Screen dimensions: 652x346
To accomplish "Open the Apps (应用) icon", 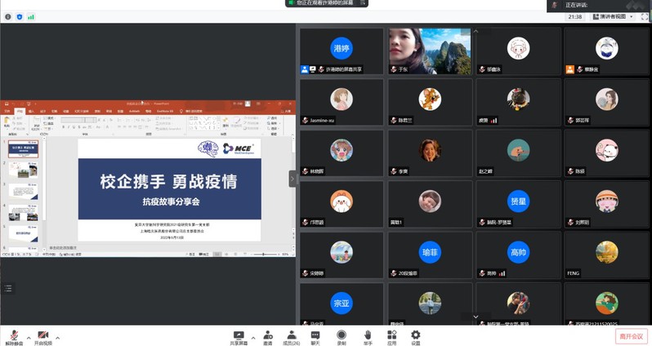I will point(391,336).
